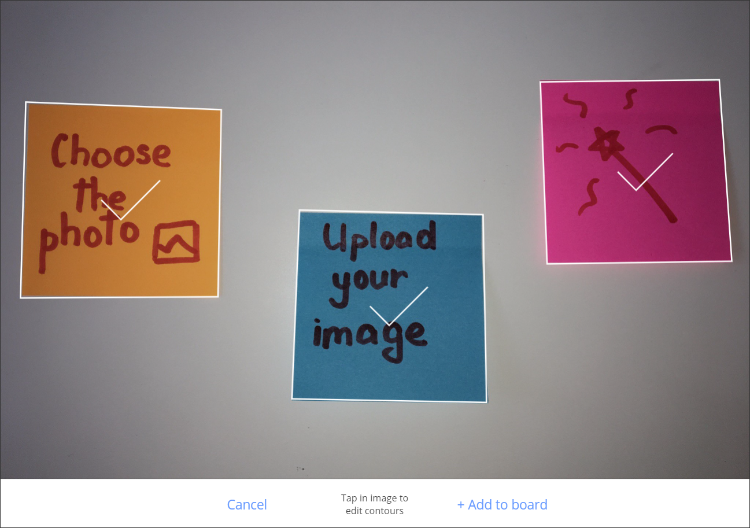750x528 pixels.
Task: Select the bottom-right contour corner of blue note
Action: (486, 401)
